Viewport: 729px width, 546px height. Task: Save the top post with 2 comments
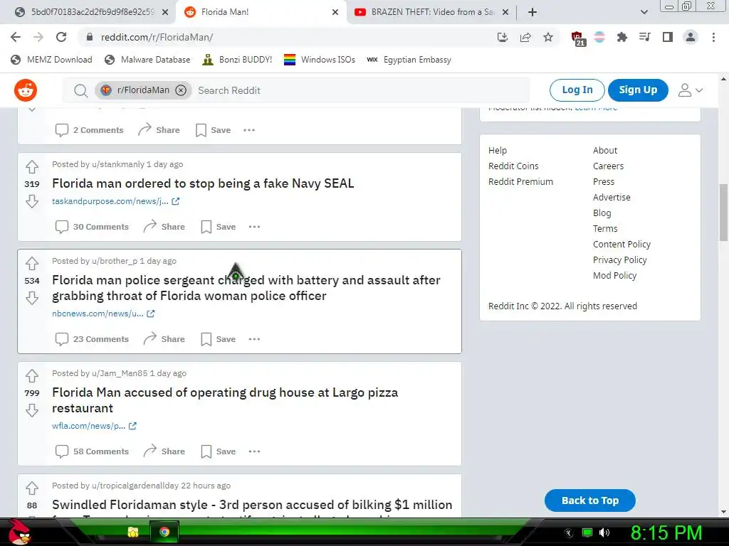click(214, 130)
